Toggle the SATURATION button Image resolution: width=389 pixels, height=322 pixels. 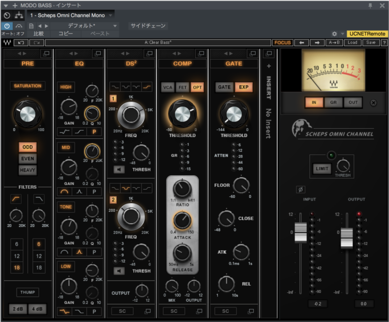[x=28, y=86]
